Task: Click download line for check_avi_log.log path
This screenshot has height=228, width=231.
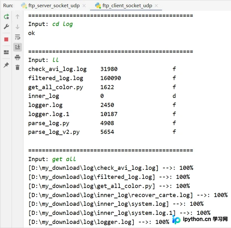Action: [x=111, y=168]
